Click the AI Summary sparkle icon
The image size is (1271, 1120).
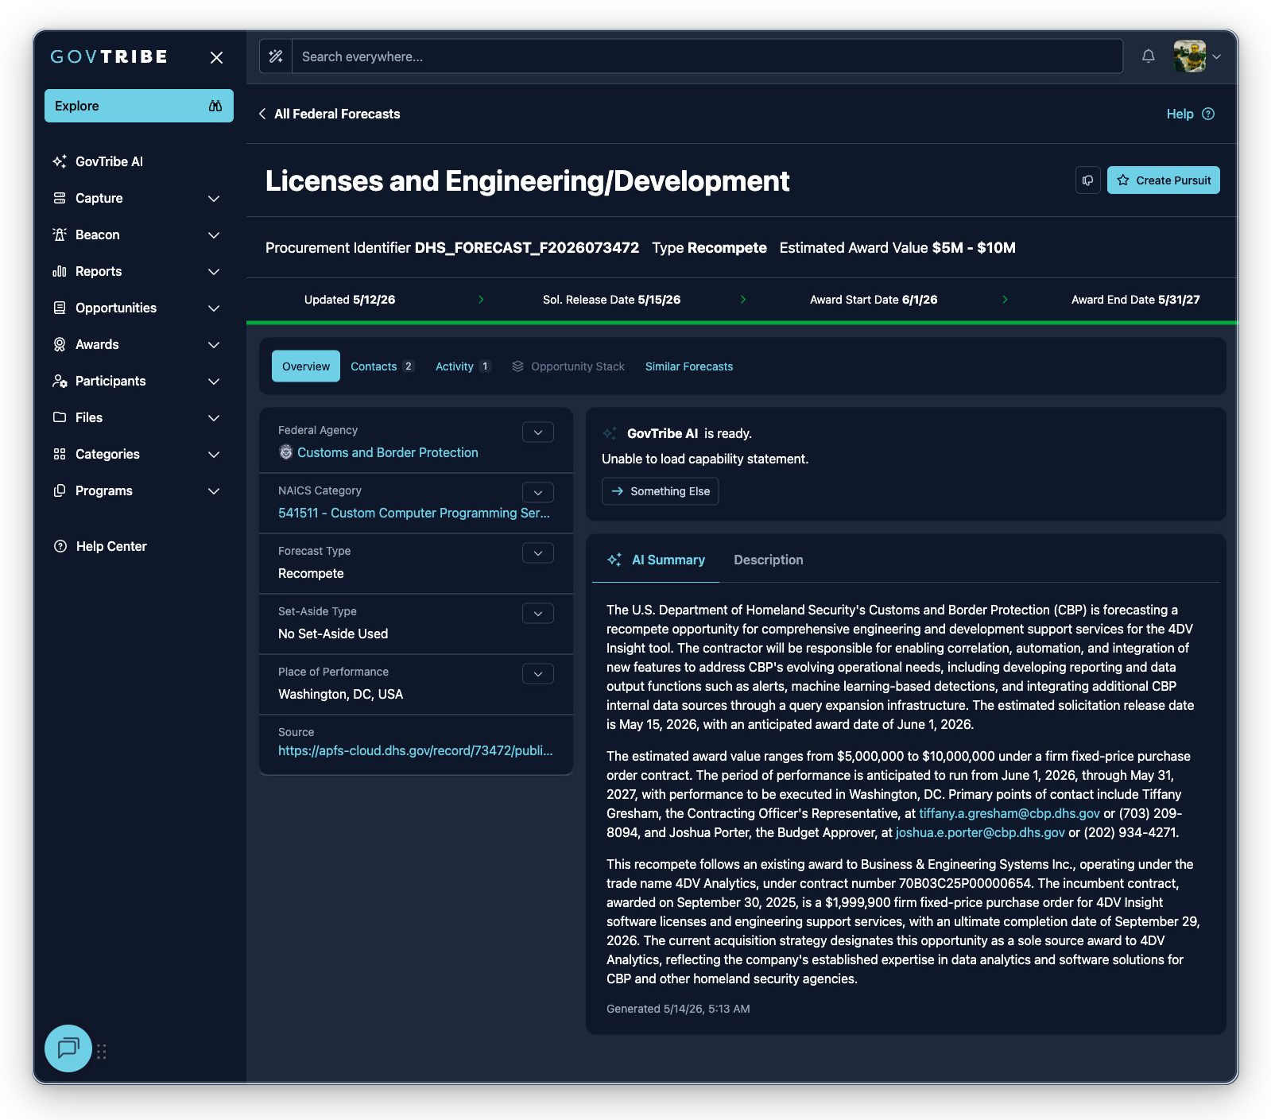pyautogui.click(x=614, y=560)
